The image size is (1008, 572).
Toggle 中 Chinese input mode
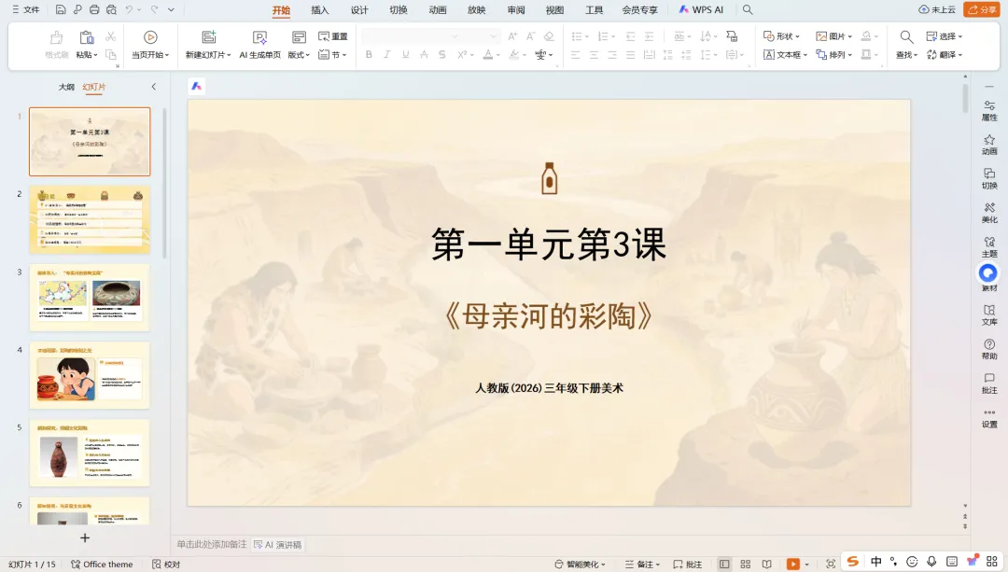click(875, 561)
